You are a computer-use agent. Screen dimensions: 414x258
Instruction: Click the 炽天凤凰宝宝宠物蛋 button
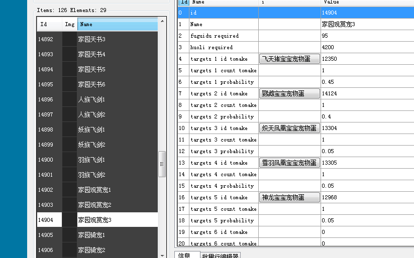coord(289,128)
